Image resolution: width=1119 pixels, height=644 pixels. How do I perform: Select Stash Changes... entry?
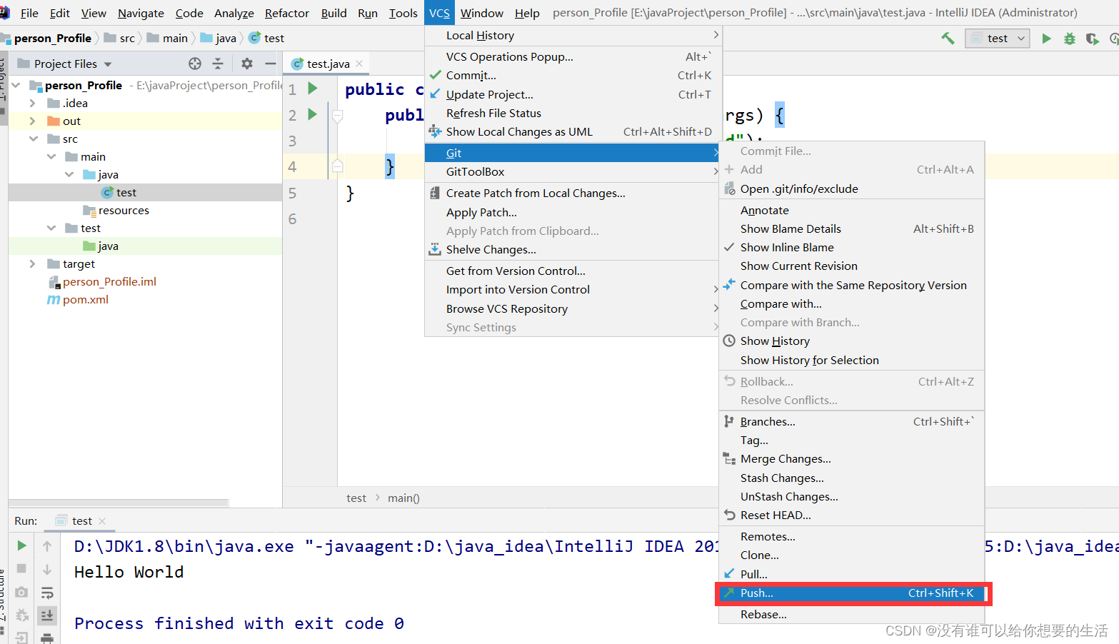click(x=851, y=478)
